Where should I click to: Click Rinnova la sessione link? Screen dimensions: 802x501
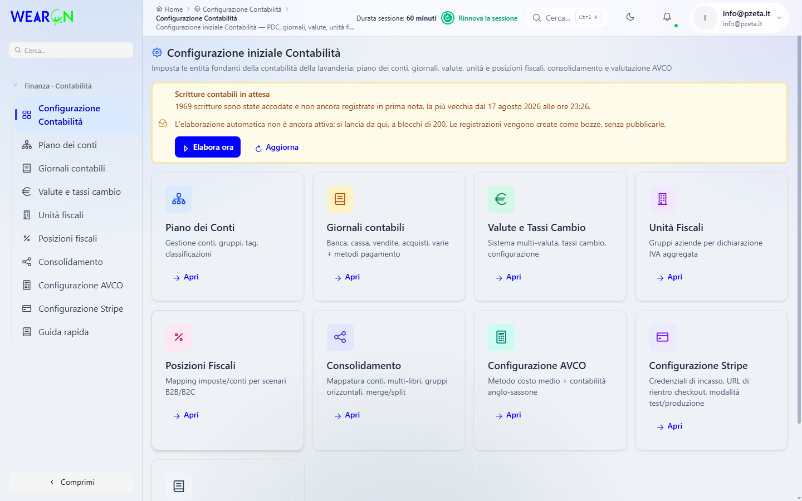(488, 18)
